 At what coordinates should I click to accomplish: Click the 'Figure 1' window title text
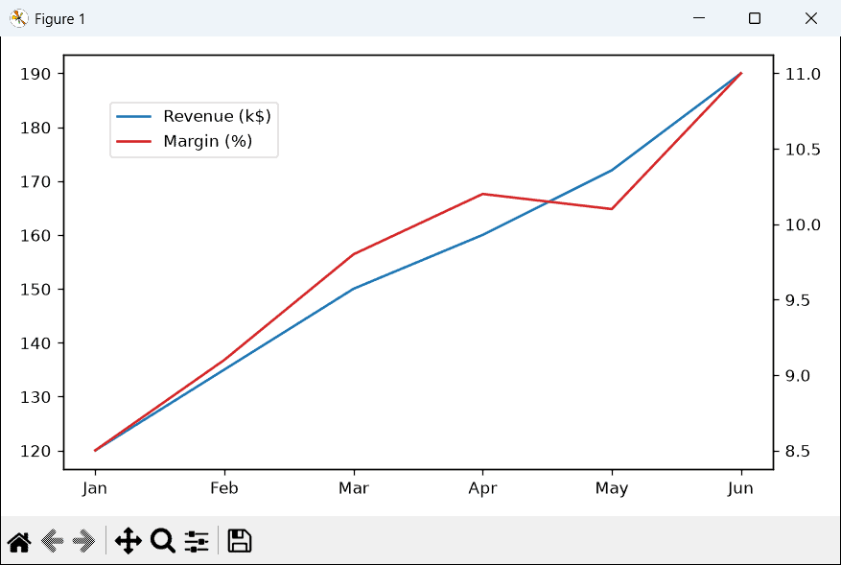pyautogui.click(x=59, y=19)
